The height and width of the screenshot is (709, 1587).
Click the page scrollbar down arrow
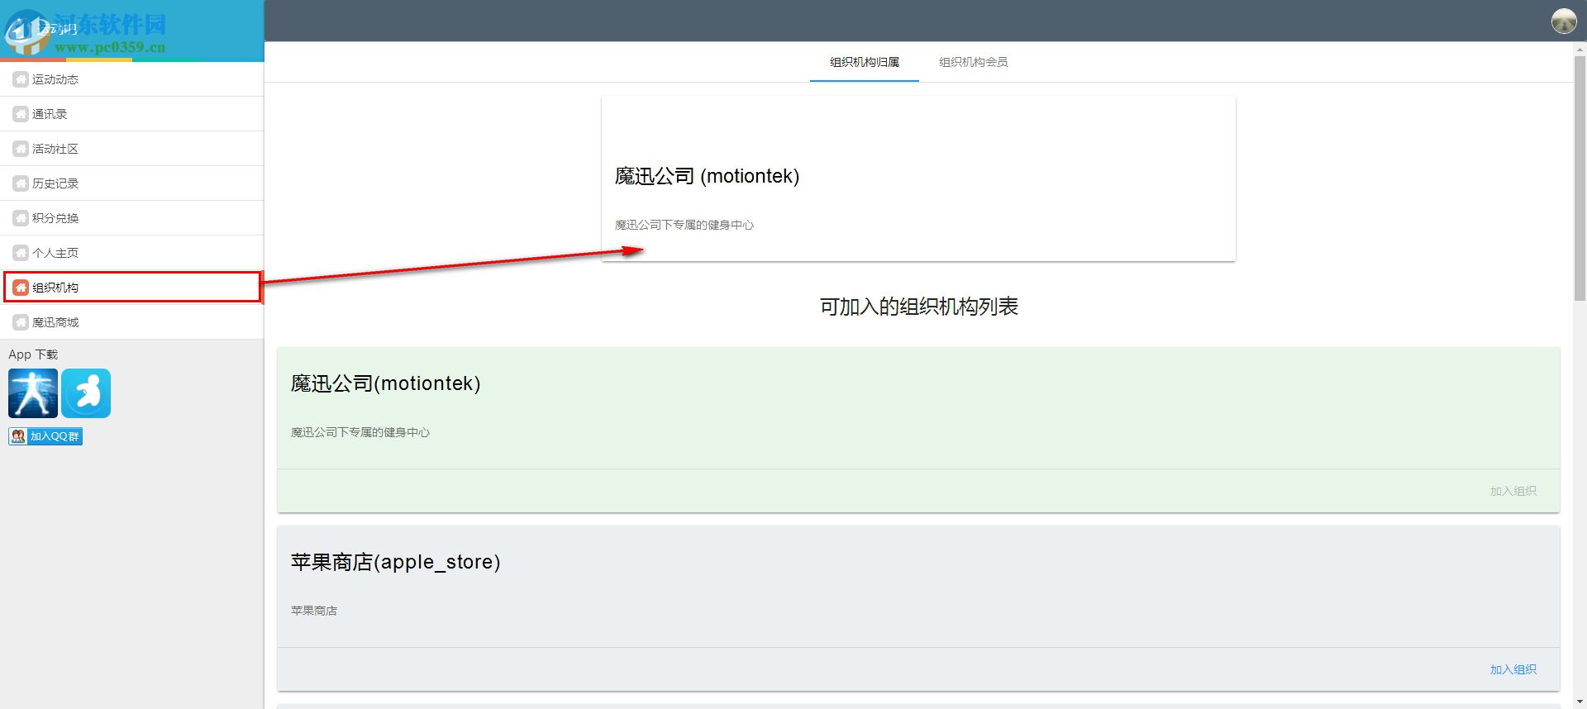(x=1580, y=702)
